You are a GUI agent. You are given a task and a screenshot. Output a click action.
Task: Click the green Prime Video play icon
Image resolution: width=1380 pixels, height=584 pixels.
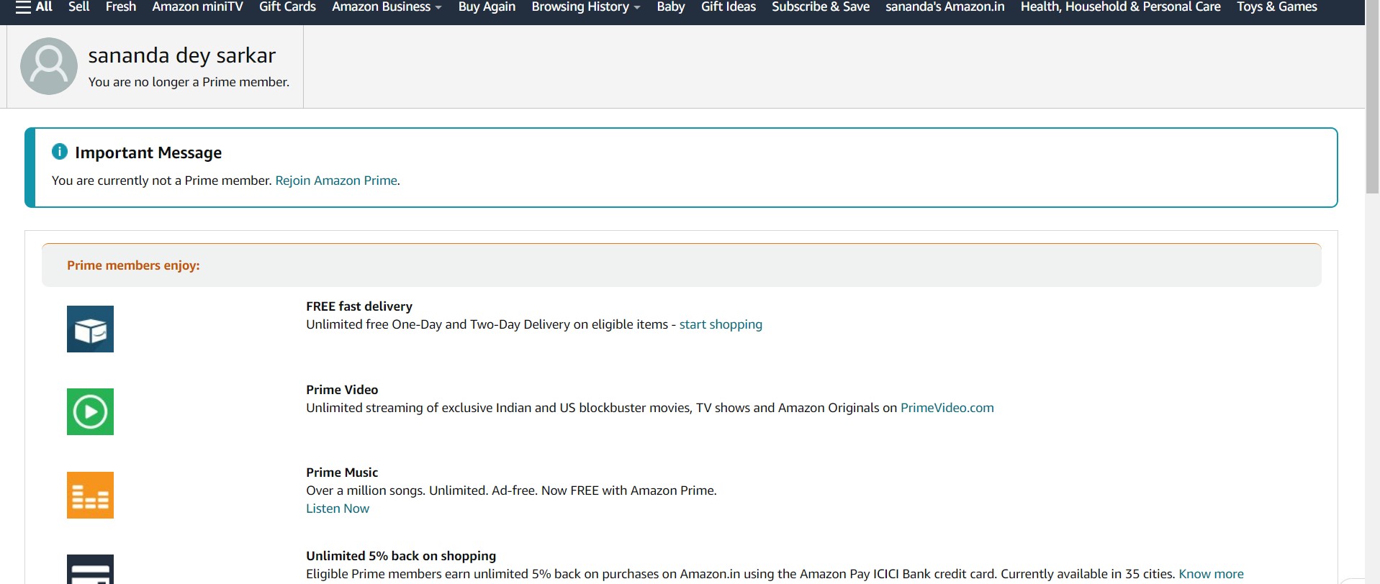pyautogui.click(x=90, y=412)
